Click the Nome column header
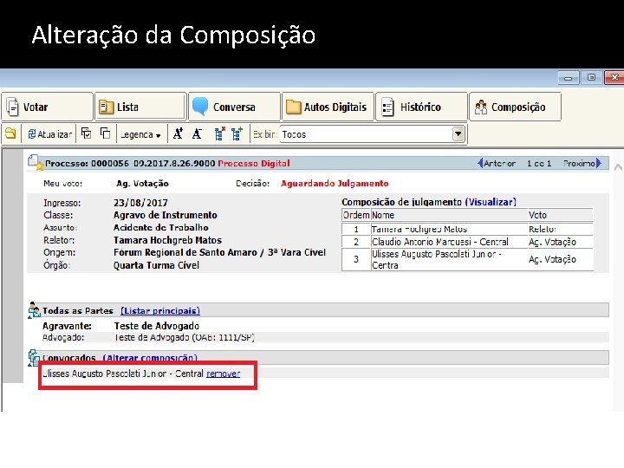The width and height of the screenshot is (624, 468). (449, 215)
